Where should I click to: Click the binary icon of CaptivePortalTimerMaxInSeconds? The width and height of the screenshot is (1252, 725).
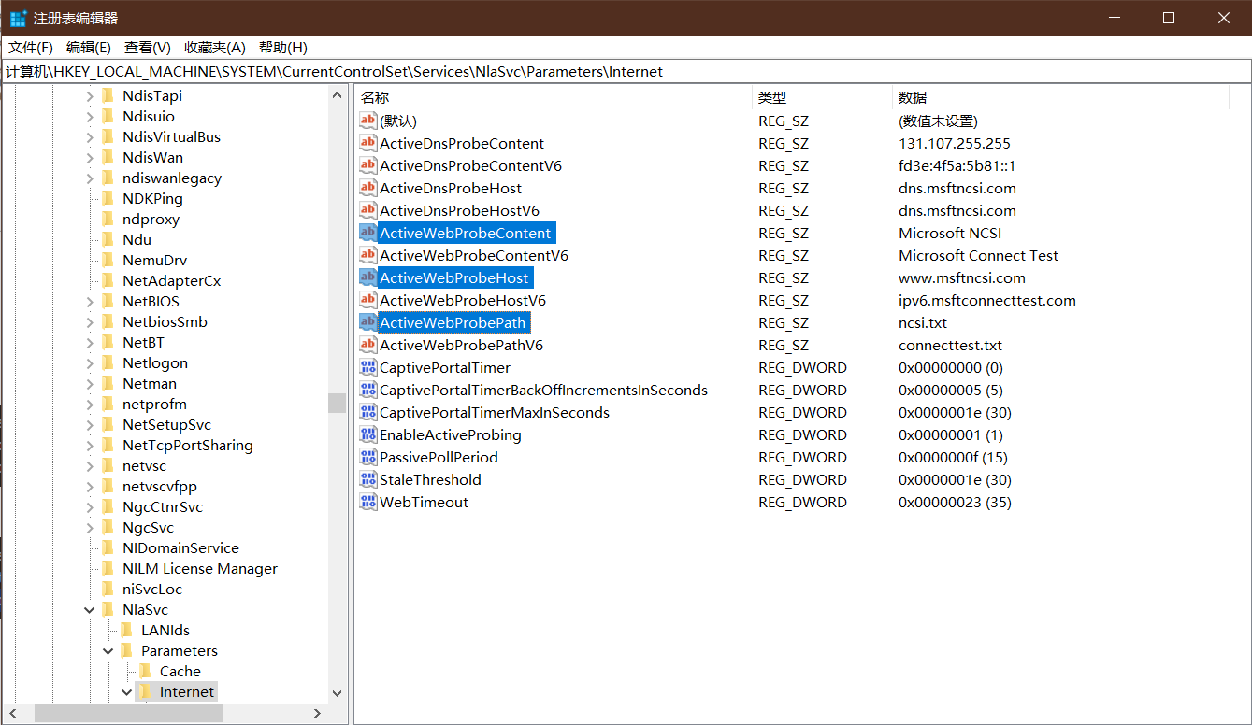pos(368,412)
